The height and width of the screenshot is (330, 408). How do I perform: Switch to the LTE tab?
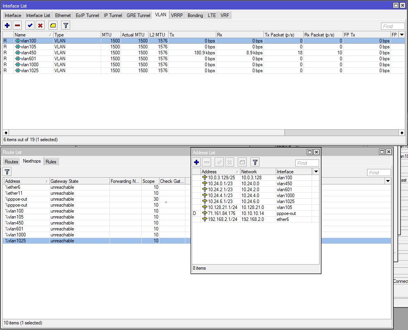coord(212,15)
